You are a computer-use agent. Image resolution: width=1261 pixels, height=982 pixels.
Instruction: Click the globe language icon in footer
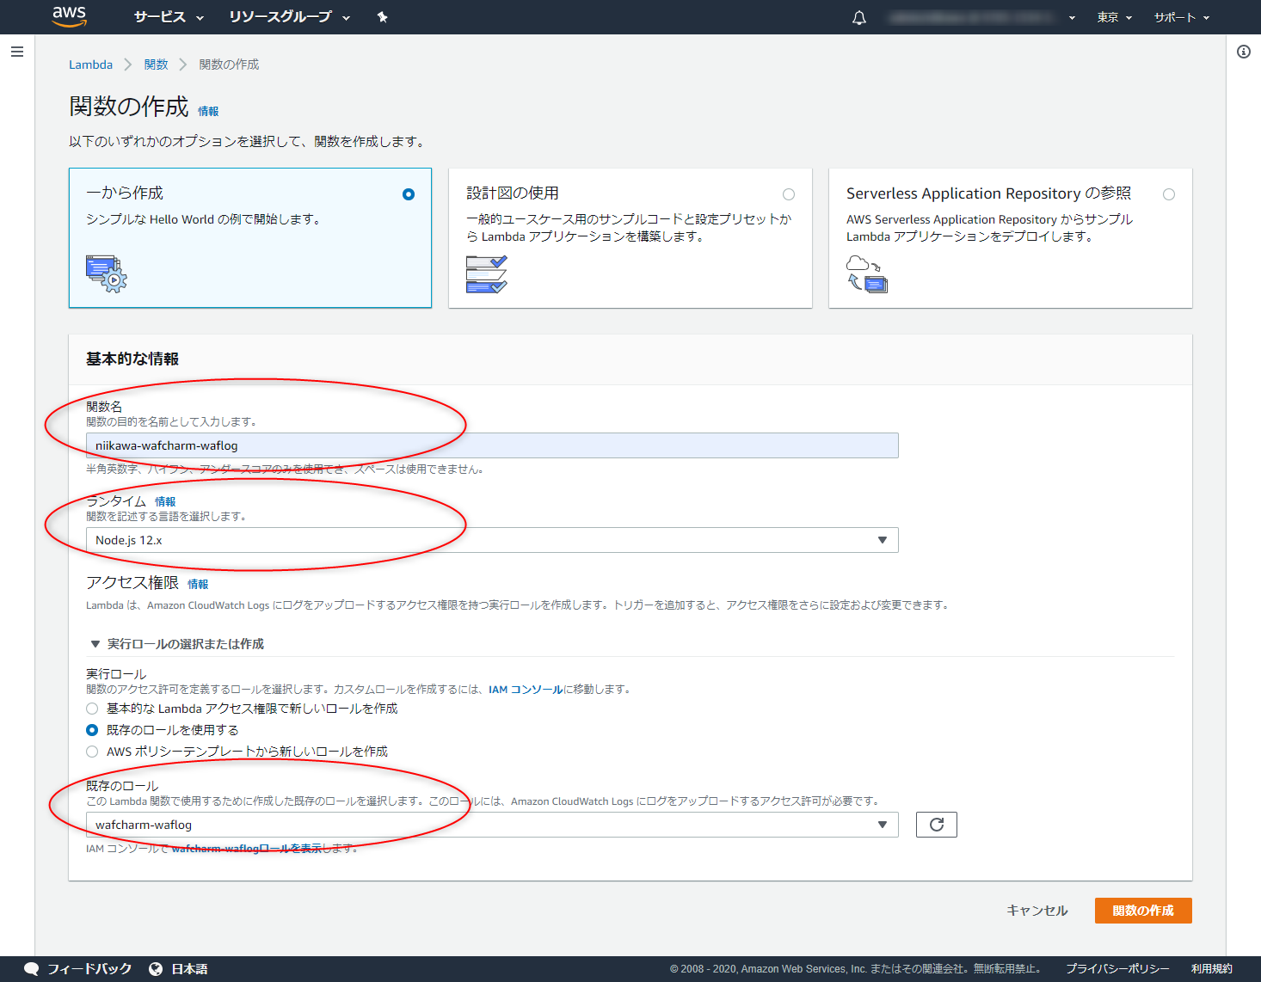(156, 969)
